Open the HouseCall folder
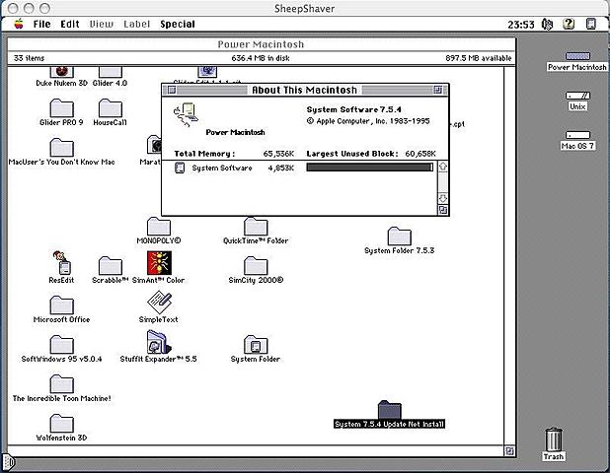 point(111,108)
